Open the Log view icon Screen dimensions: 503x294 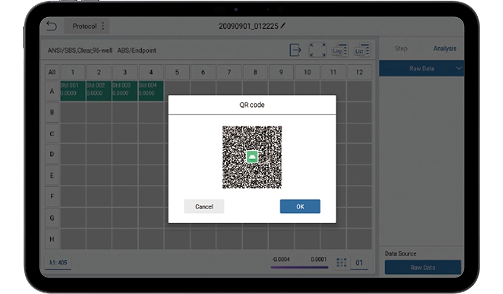340,50
